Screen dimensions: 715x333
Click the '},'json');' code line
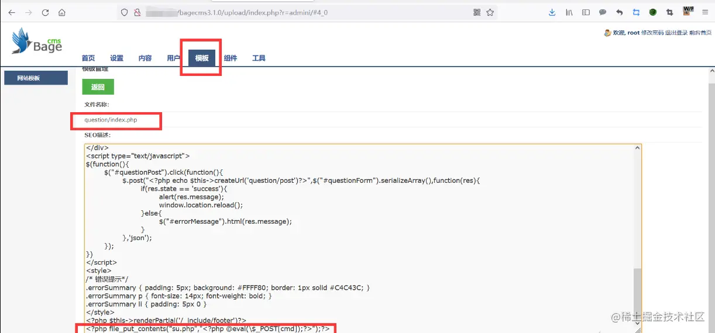(x=137, y=238)
